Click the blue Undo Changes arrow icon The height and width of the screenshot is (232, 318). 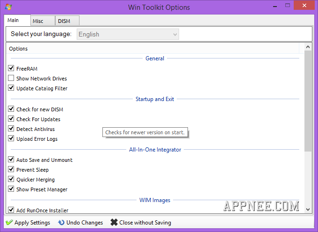[61, 223]
